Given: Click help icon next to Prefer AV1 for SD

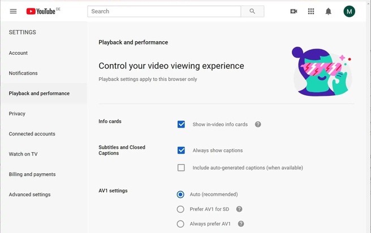Looking at the screenshot, I should (239, 209).
